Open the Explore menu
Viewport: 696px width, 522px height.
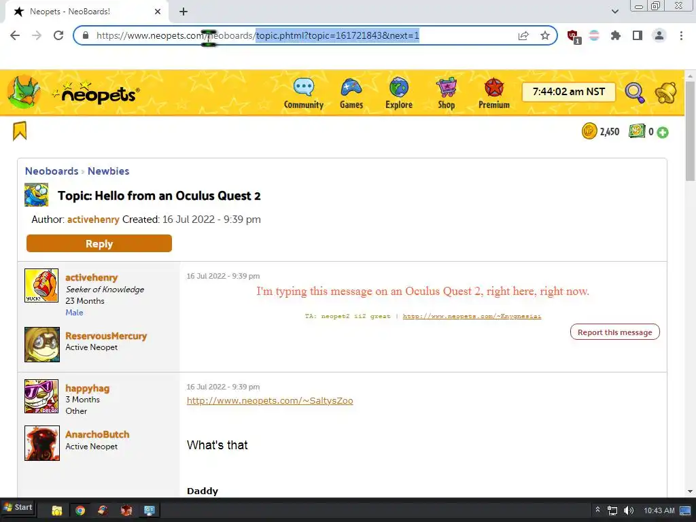click(398, 94)
